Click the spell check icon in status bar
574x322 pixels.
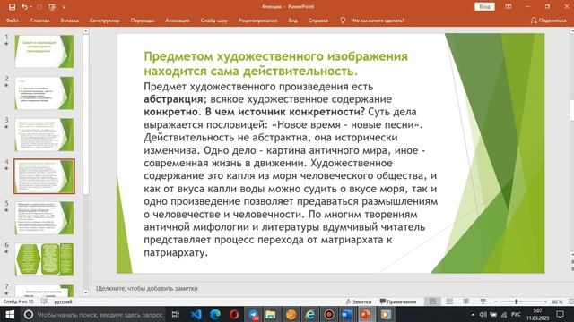point(44,301)
